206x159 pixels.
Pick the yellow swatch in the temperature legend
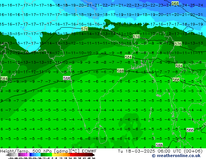click(x=53, y=155)
